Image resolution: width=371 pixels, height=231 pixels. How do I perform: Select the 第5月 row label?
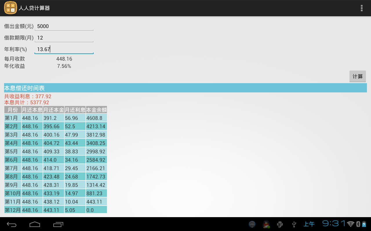pyautogui.click(x=13, y=151)
